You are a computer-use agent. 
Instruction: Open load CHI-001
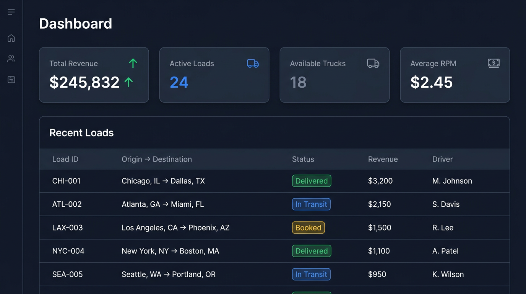coord(67,181)
